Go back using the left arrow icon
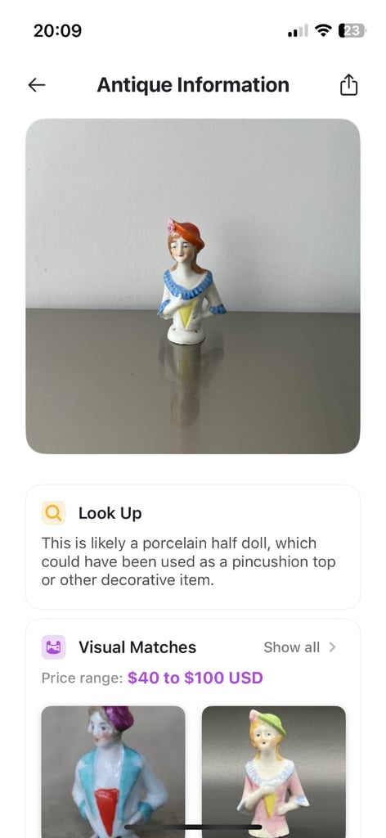Image resolution: width=386 pixels, height=838 pixels. (x=37, y=85)
